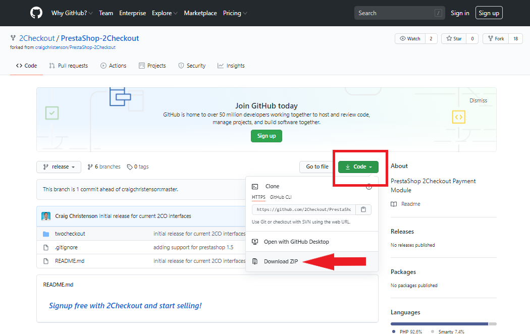
Task: View the 0 tags list
Action: point(138,167)
